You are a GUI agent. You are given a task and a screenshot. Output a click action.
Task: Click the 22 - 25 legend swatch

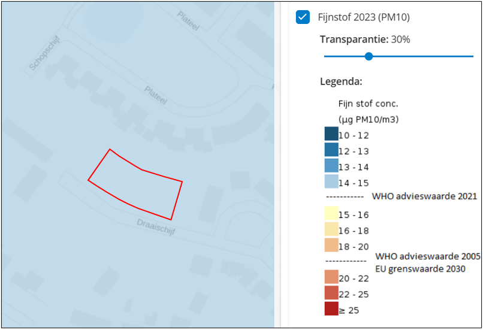pyautogui.click(x=331, y=293)
